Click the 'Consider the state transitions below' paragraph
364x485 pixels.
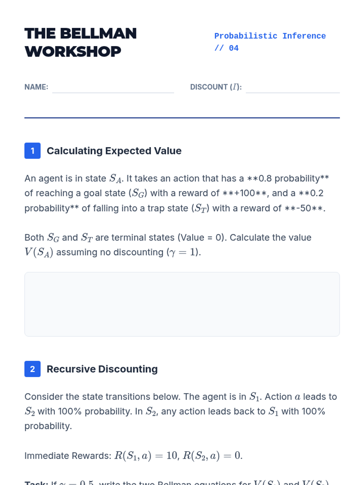pos(180,411)
